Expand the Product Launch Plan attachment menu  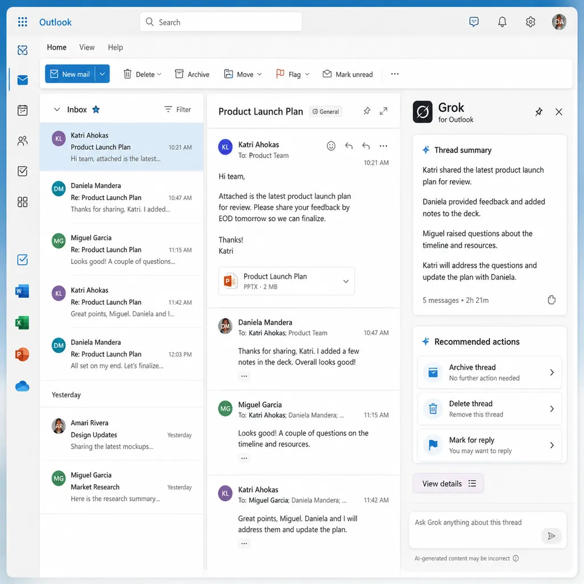tap(346, 281)
